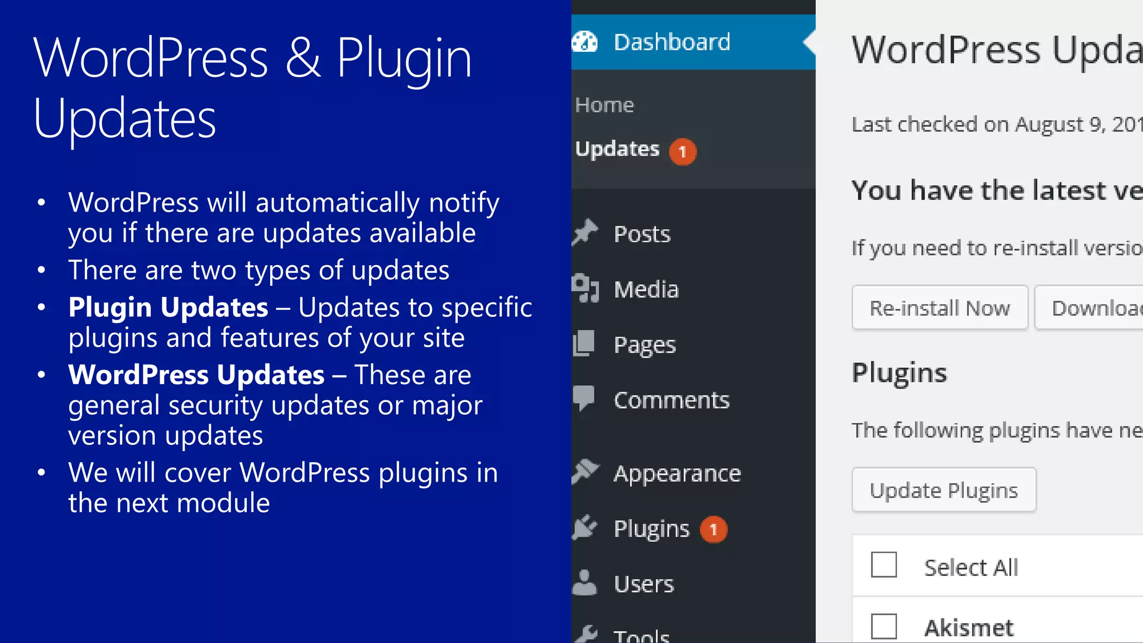Tick the Akismet plugin checkbox
The width and height of the screenshot is (1143, 643).
tap(883, 626)
